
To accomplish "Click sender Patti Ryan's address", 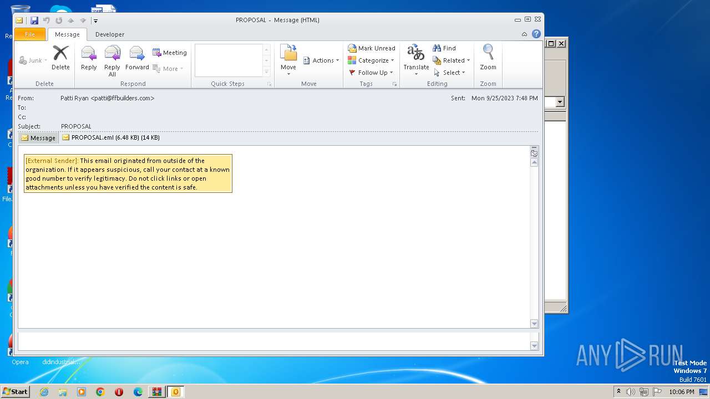I will coord(107,98).
